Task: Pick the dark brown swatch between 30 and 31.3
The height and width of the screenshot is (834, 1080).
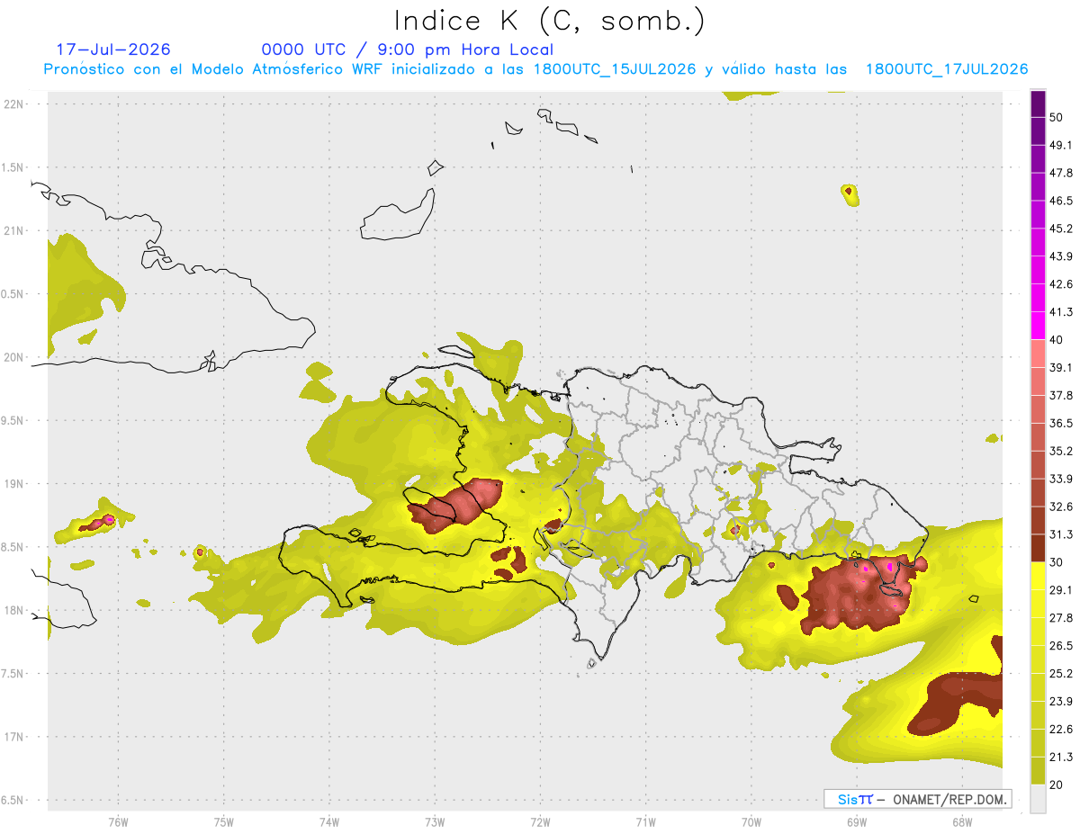Action: pyautogui.click(x=1038, y=548)
